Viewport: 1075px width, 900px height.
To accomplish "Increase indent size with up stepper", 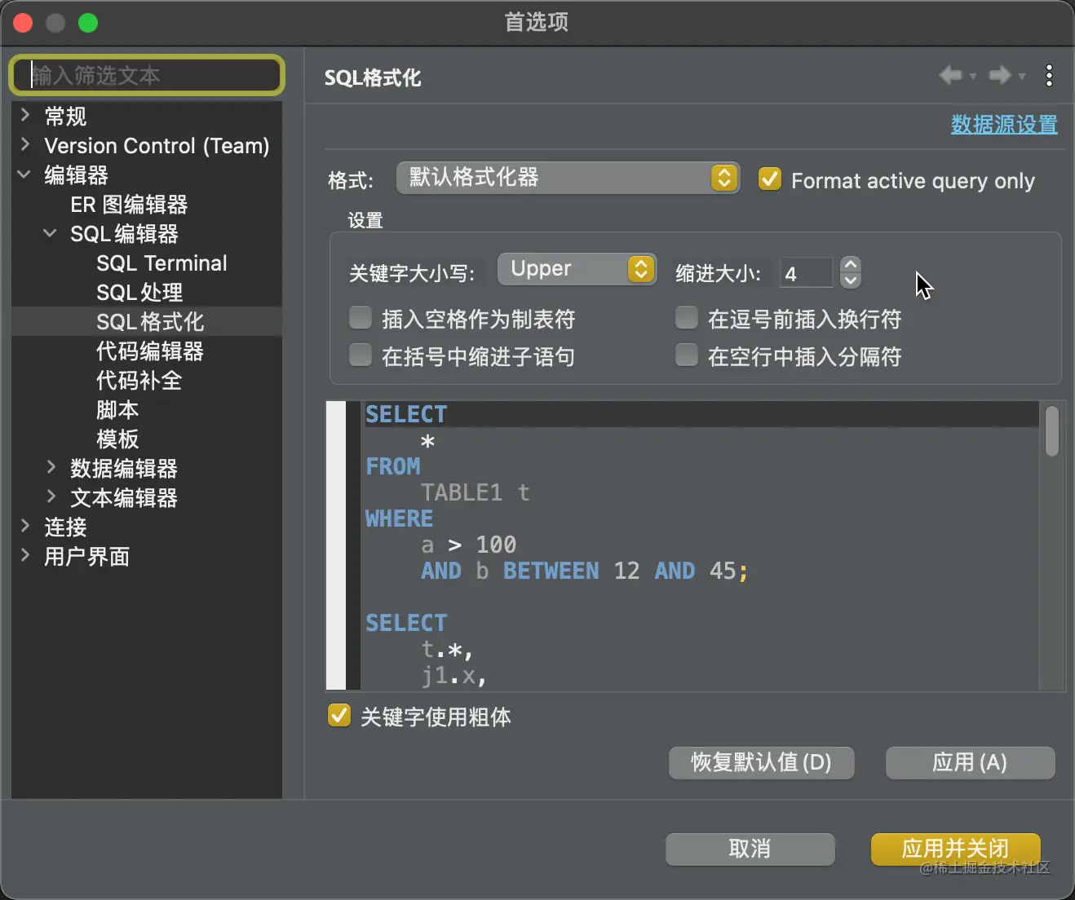I will pos(850,265).
